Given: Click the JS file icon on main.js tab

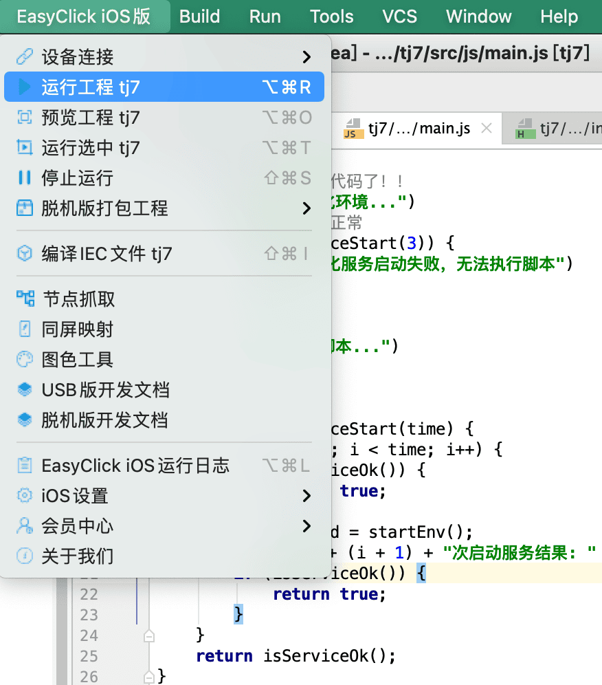Looking at the screenshot, I should 353,129.
